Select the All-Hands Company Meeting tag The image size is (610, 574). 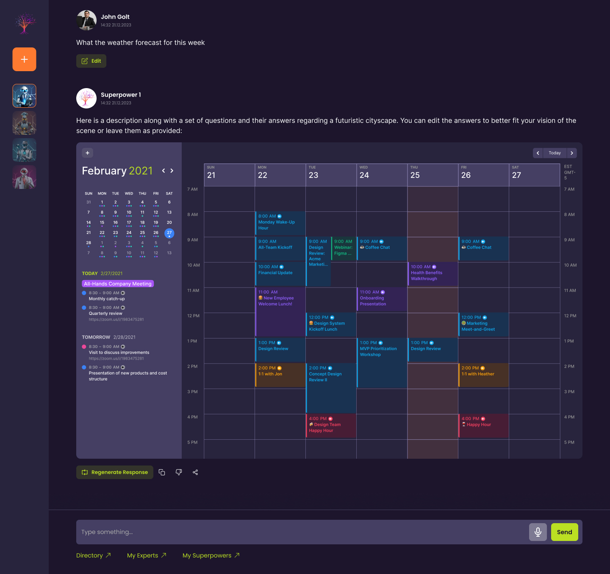[118, 284]
